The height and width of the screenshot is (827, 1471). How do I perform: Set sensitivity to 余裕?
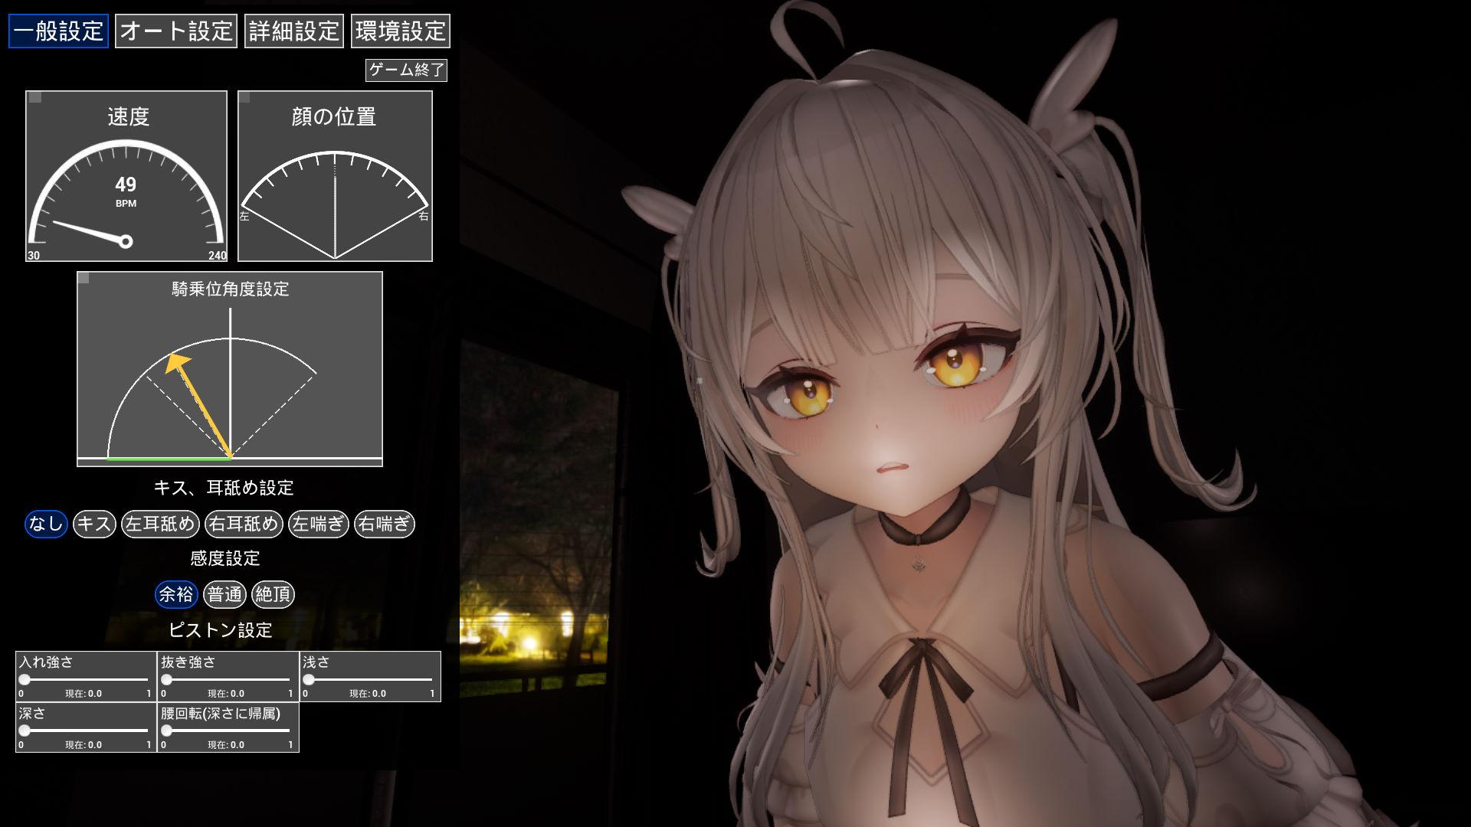point(176,594)
